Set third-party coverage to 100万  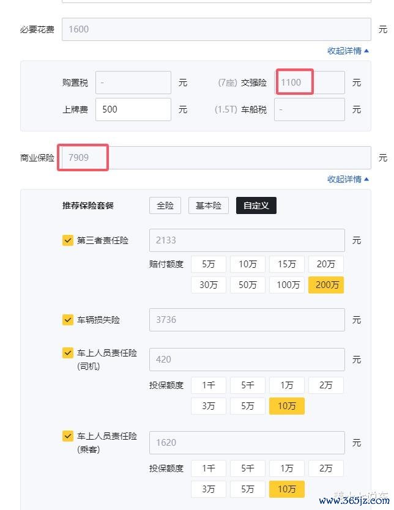[287, 285]
